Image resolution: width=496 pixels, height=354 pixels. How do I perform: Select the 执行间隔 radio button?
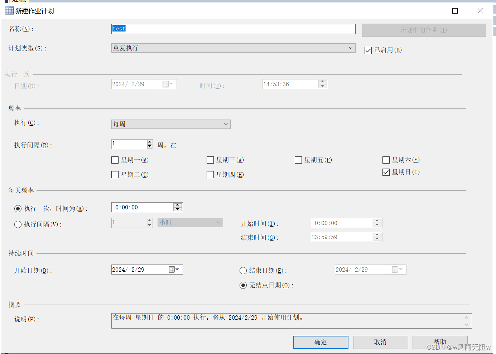point(18,224)
